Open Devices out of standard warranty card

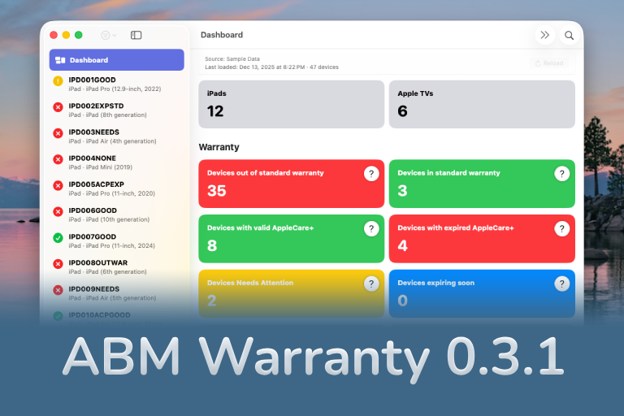point(292,184)
